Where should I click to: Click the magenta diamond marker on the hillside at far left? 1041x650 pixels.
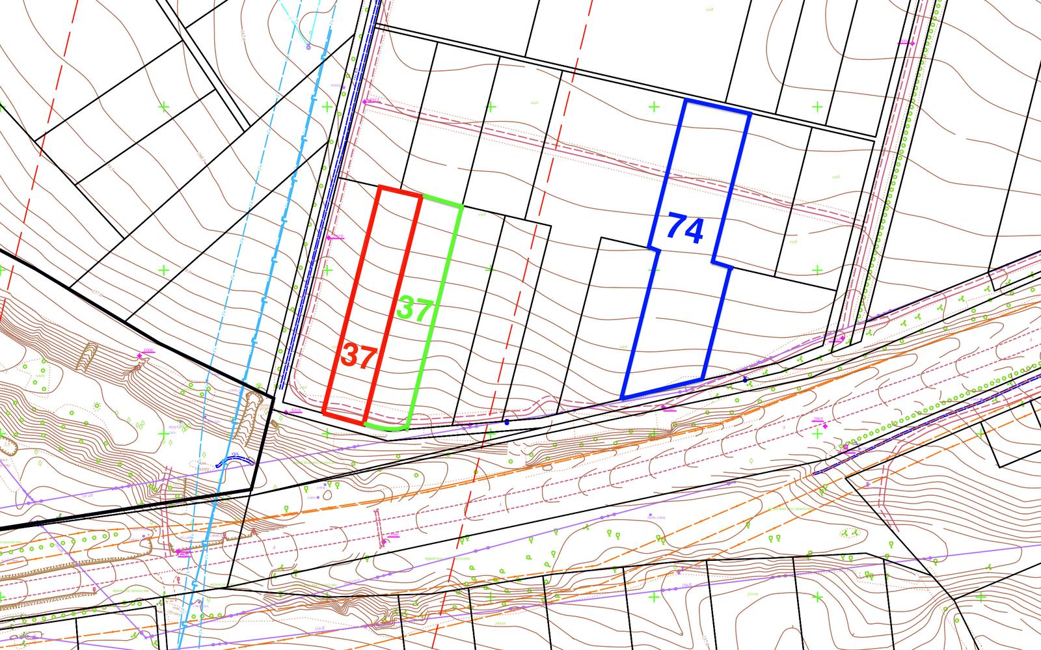click(x=140, y=355)
